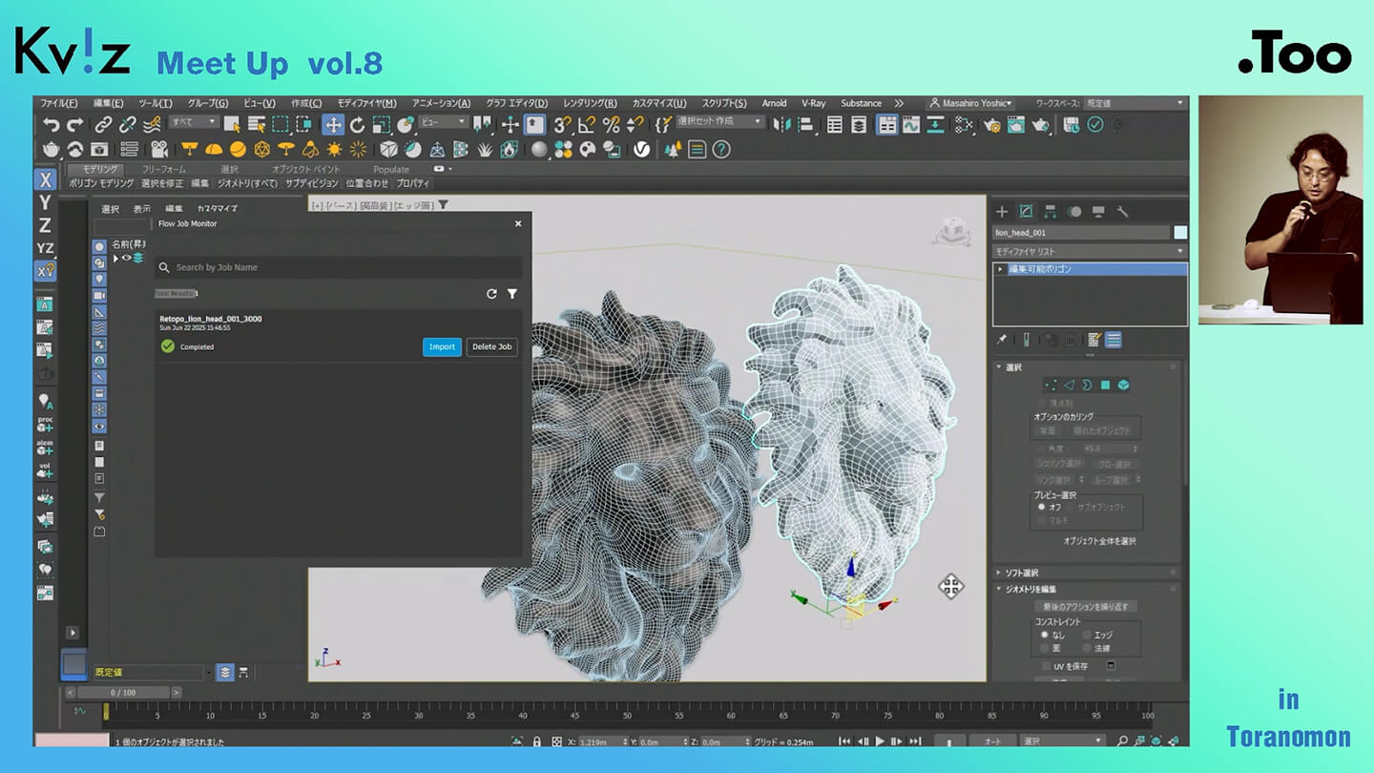
Task: Open the 'レンダリング(R)' menu
Action: (x=589, y=103)
